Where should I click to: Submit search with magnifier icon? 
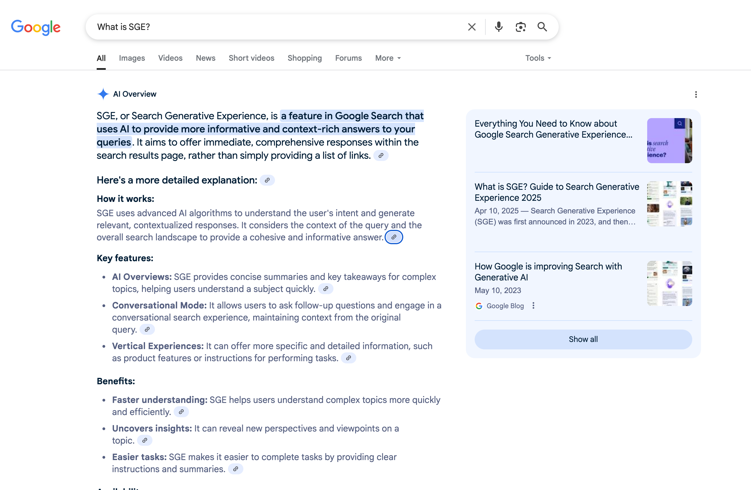542,27
